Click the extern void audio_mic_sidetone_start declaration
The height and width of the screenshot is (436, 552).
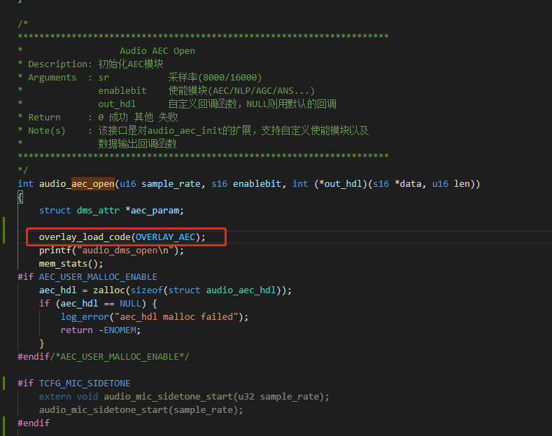(184, 397)
